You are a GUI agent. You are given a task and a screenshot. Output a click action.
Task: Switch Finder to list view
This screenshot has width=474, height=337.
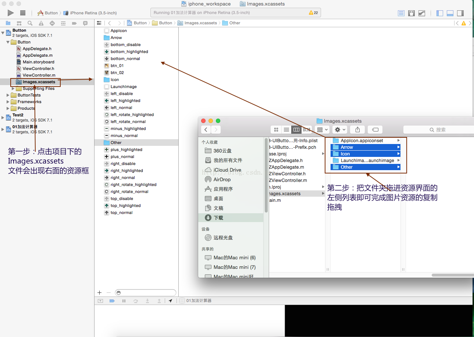click(x=286, y=130)
